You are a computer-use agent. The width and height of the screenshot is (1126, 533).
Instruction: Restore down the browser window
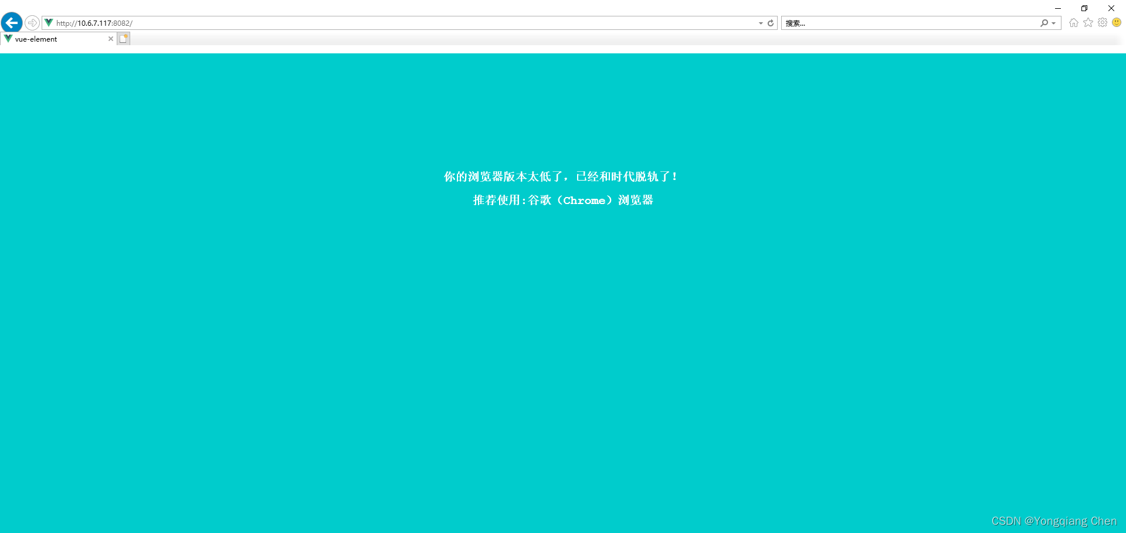click(x=1084, y=8)
